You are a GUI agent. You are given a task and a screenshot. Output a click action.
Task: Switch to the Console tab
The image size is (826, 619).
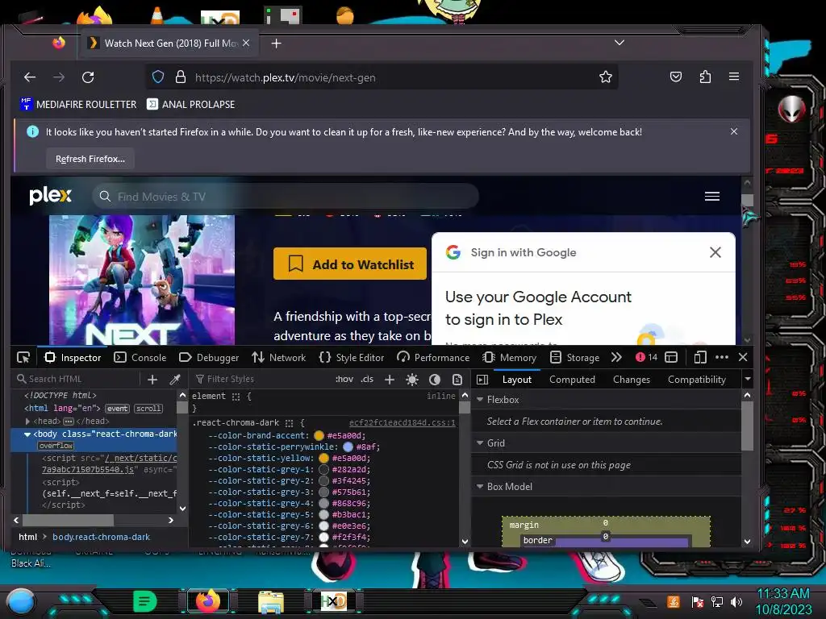(140, 357)
